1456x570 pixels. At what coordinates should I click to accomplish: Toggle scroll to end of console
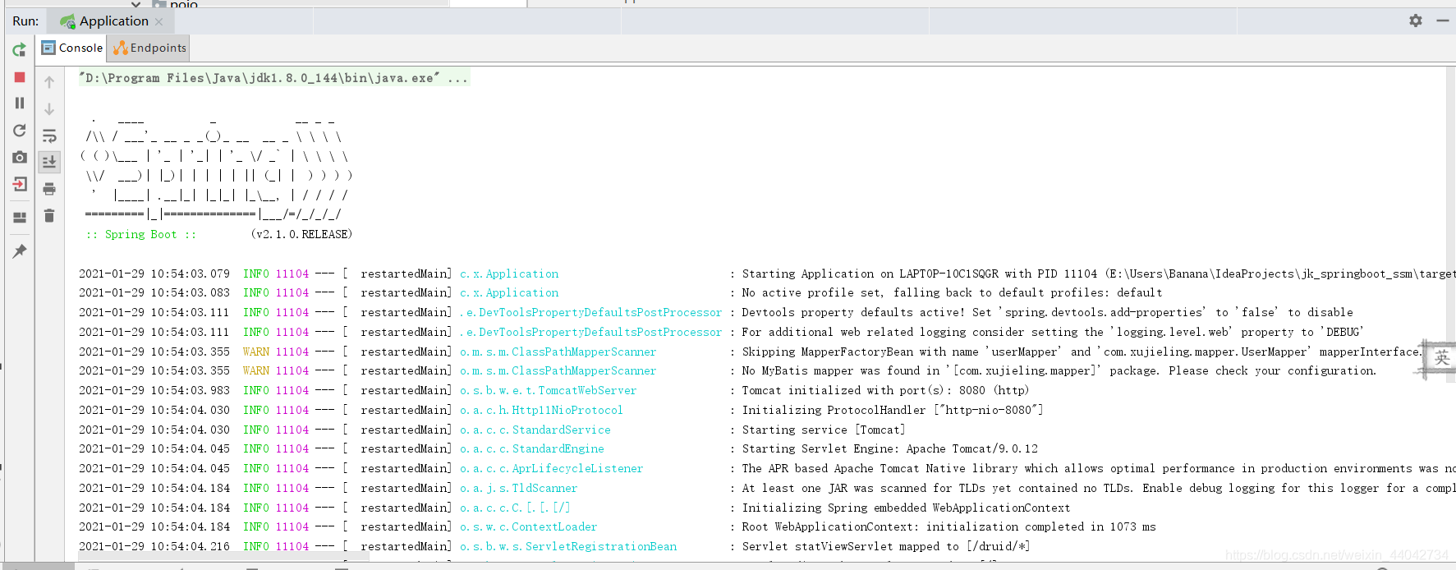tap(49, 162)
